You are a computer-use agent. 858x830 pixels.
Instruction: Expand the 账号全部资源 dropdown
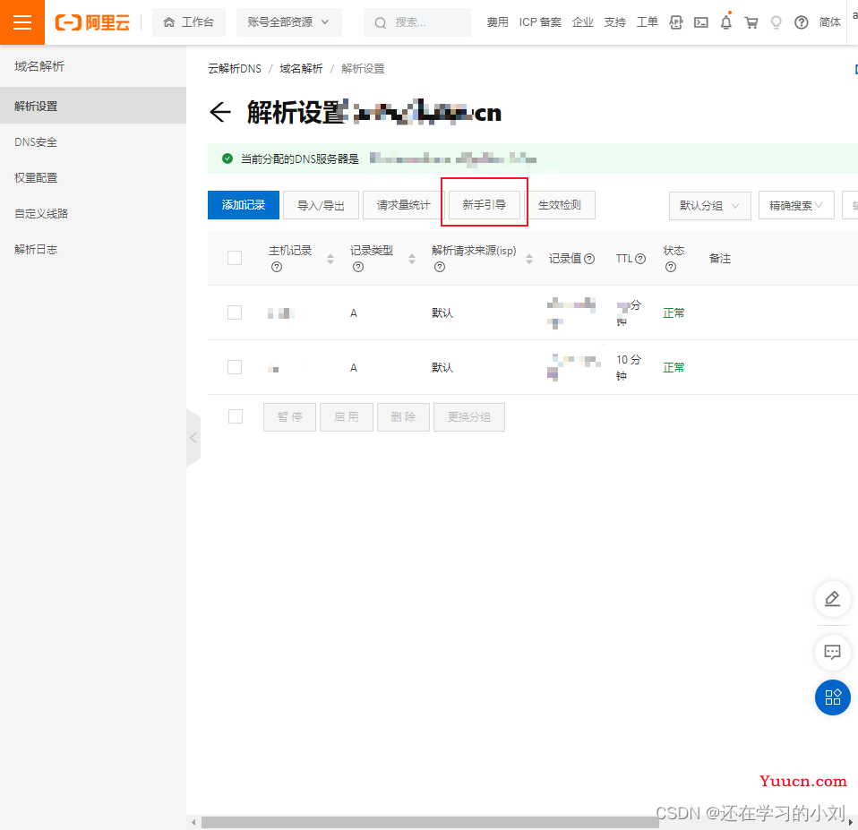click(289, 22)
